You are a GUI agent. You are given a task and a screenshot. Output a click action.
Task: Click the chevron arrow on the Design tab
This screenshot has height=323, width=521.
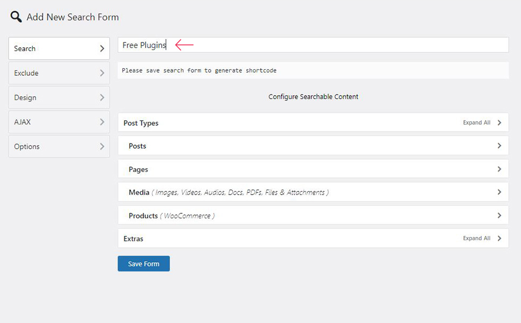102,98
